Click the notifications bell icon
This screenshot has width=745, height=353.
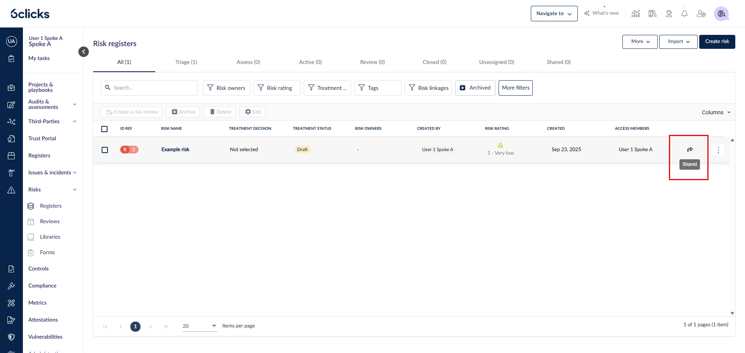684,14
